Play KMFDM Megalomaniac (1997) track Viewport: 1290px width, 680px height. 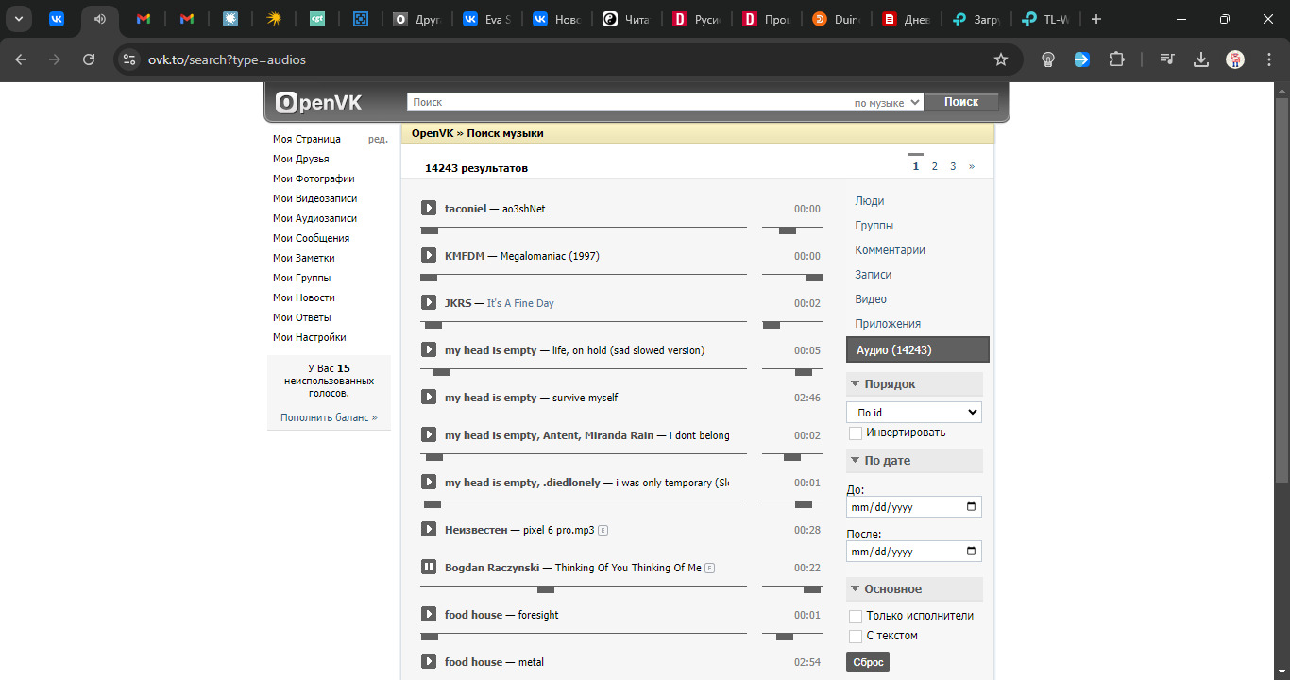click(x=429, y=255)
